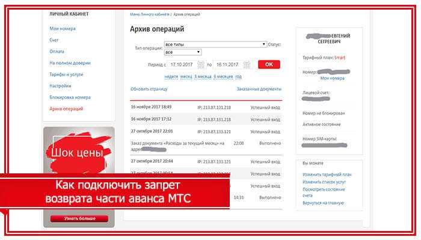The height and width of the screenshot is (240, 421).
Task: Click 'Мои номера' link under number
Action: pos(333,78)
